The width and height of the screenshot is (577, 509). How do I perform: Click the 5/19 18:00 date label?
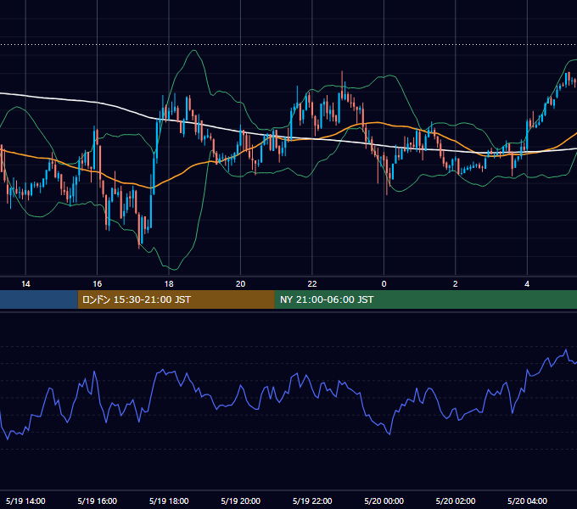[x=169, y=501]
